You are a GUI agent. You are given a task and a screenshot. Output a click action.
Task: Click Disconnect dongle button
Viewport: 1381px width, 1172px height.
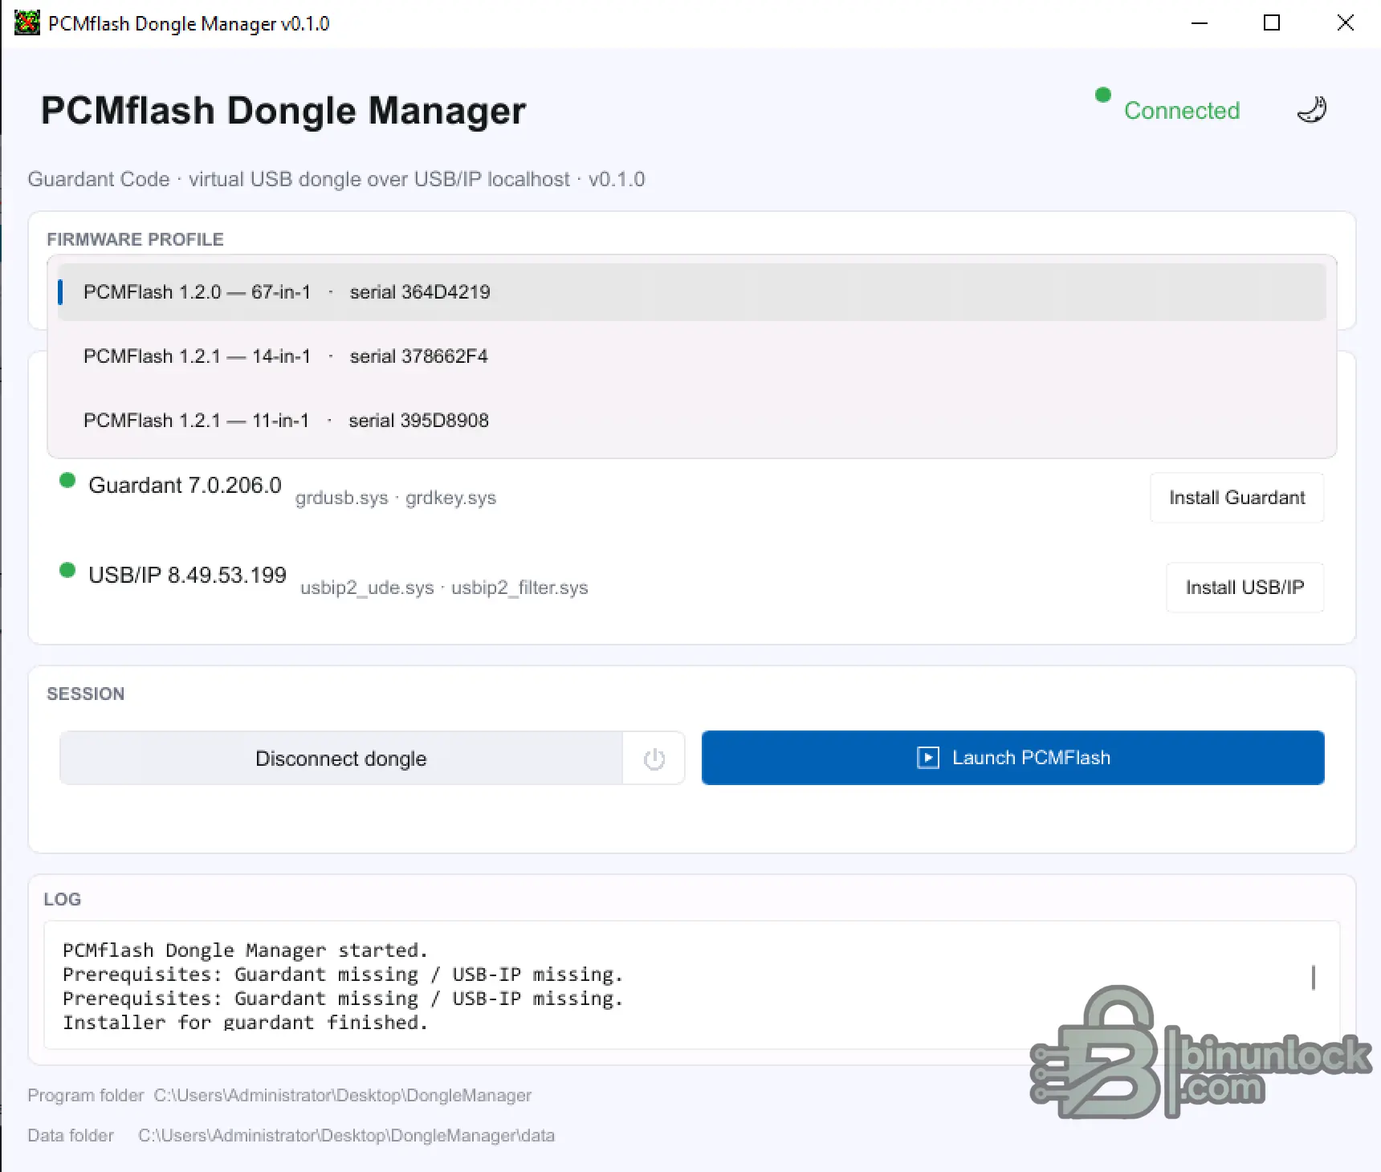pyautogui.click(x=341, y=759)
